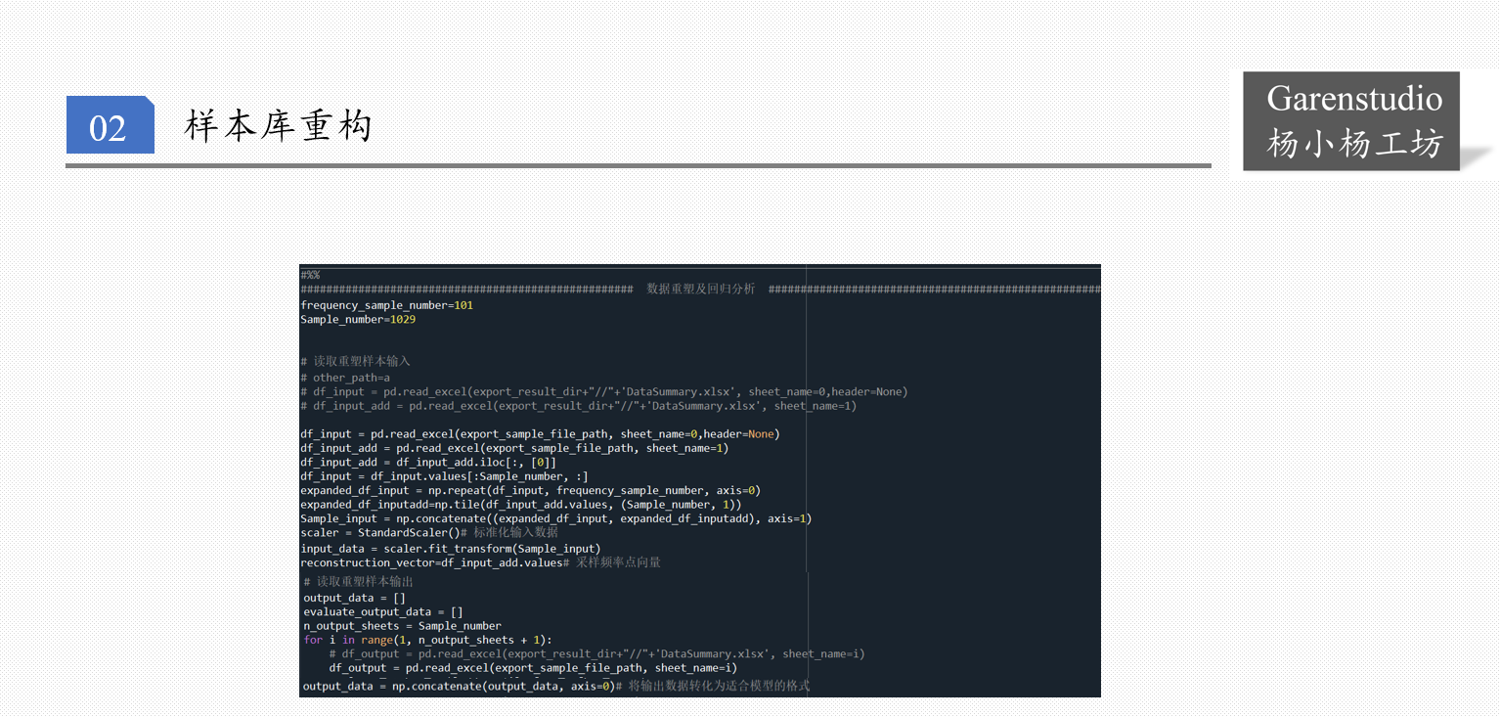
Task: Click "output_data = np.concatenate(output_data, axis=0)" line
Action: coord(556,687)
